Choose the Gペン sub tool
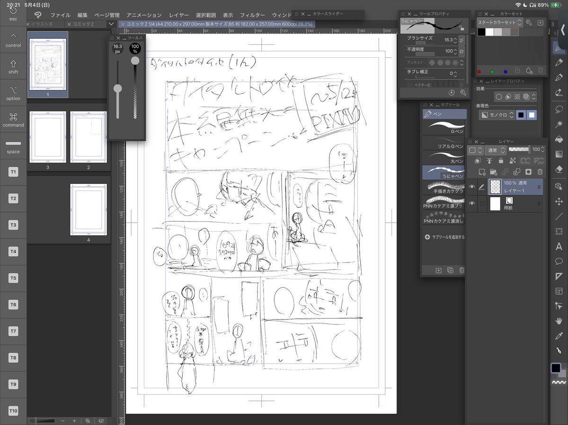 pyautogui.click(x=443, y=128)
